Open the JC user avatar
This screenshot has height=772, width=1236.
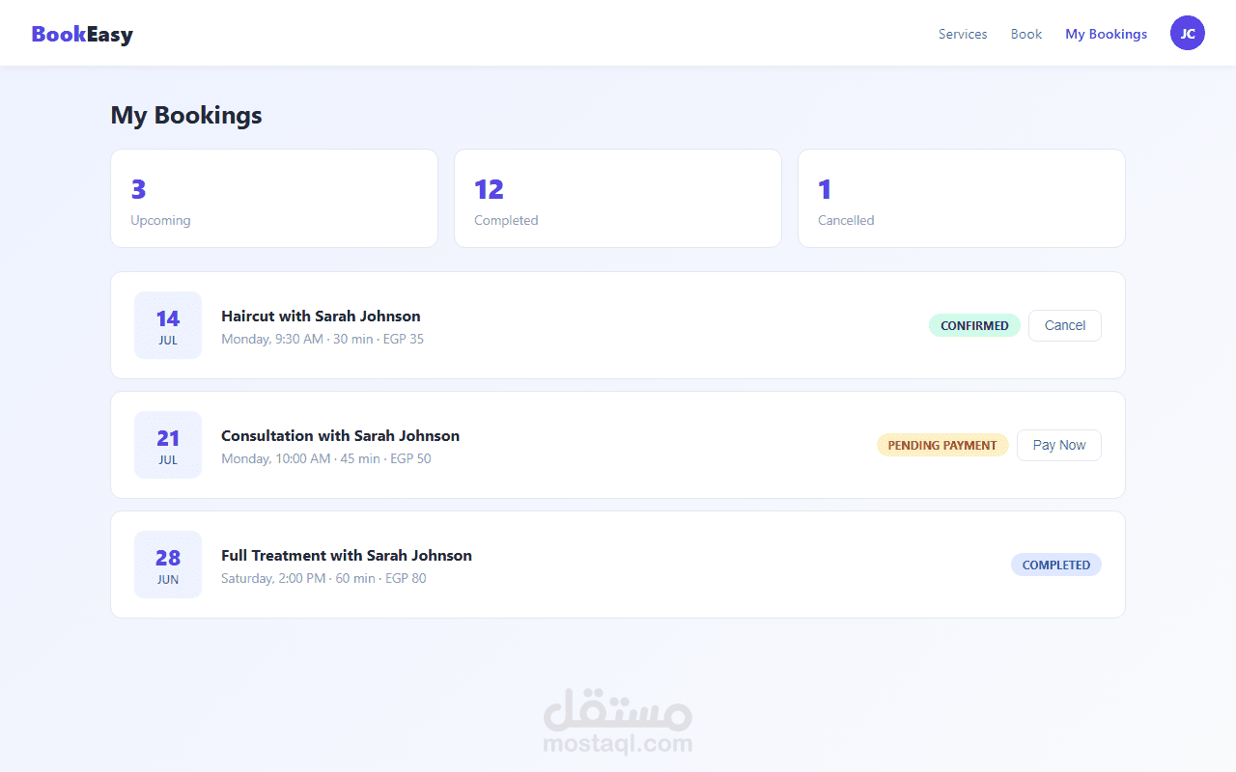[1188, 33]
